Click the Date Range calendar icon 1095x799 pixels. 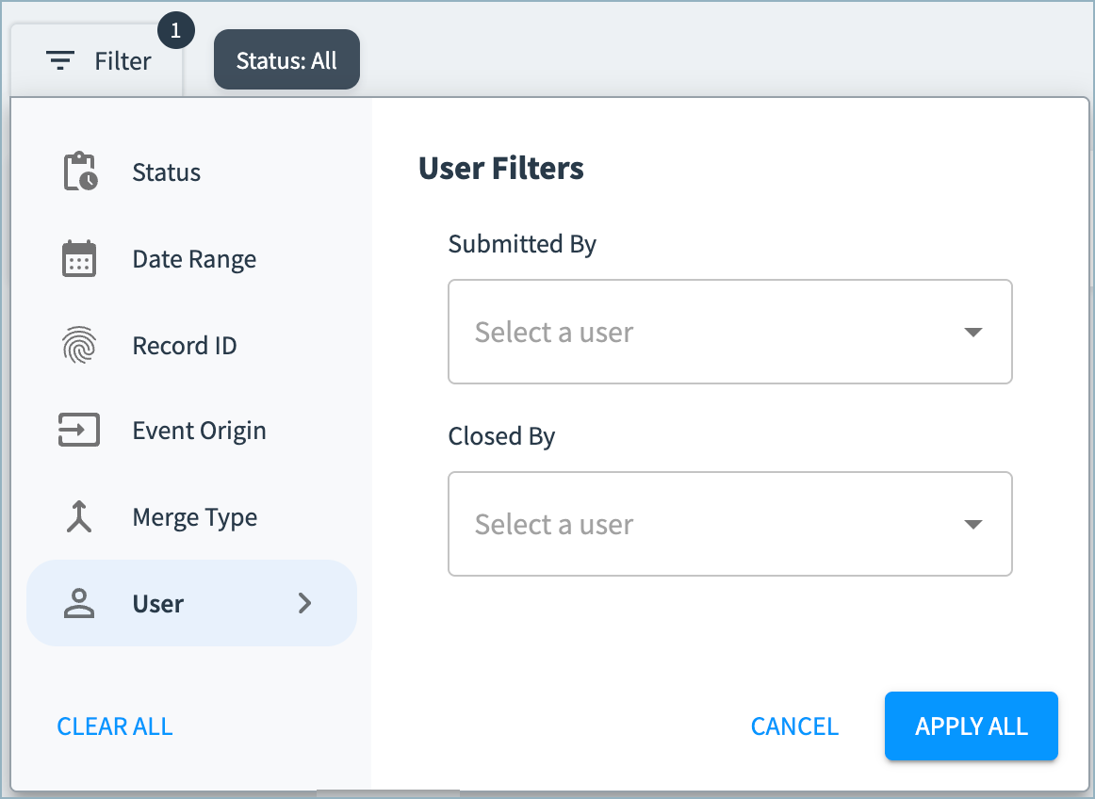click(79, 259)
